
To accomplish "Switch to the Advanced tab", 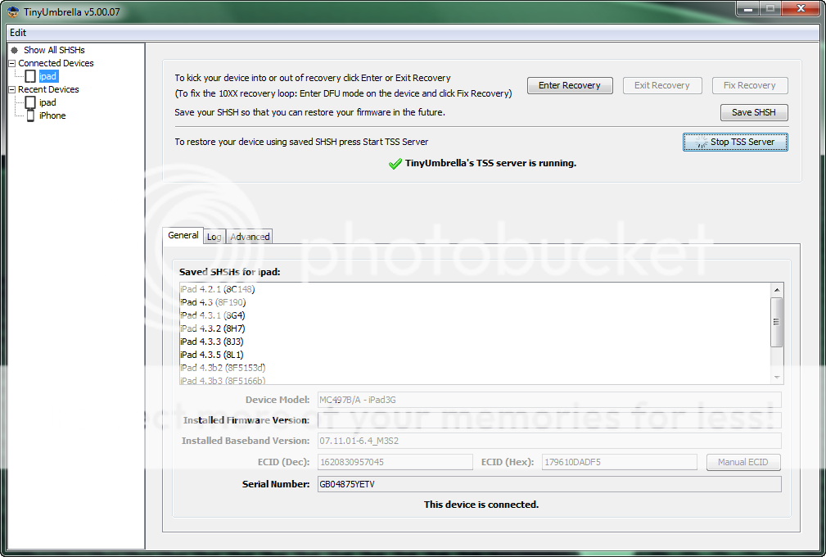I will pos(250,237).
